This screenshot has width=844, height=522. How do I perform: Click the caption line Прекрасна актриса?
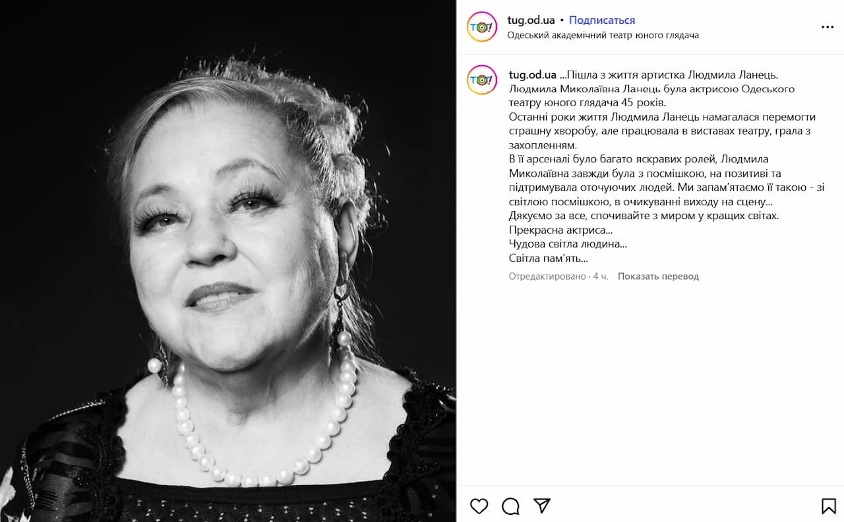point(560,230)
